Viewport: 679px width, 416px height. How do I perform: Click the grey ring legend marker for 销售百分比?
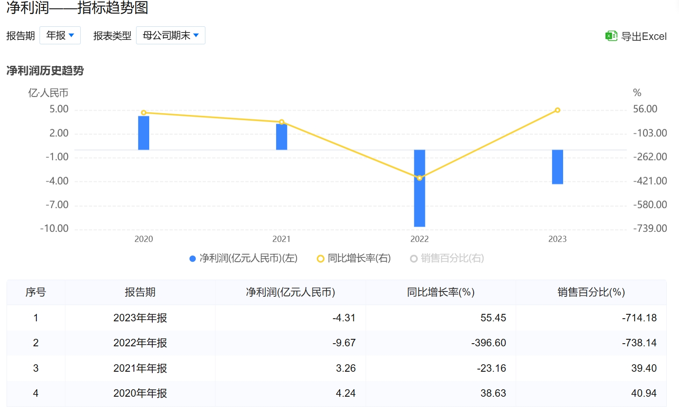pyautogui.click(x=413, y=259)
